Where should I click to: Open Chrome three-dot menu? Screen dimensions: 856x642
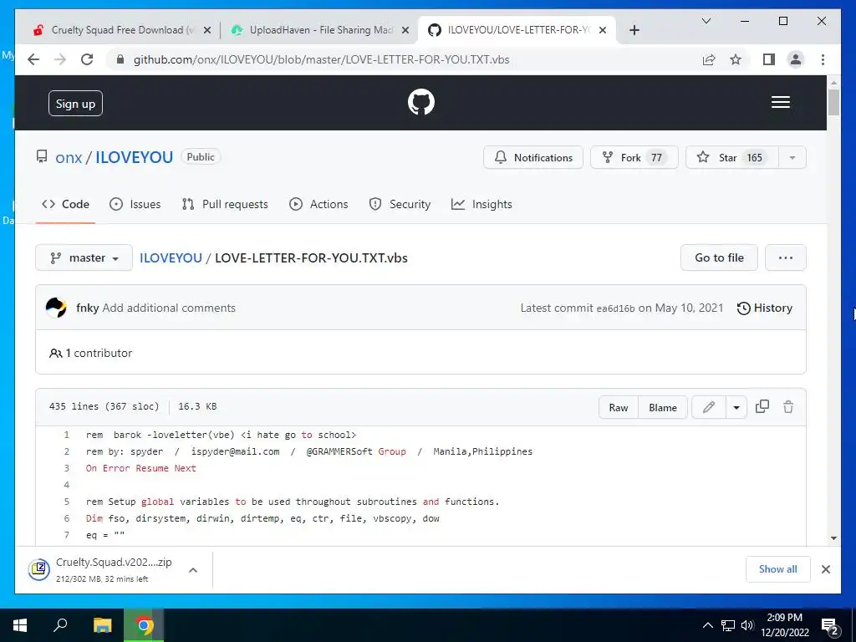823,59
